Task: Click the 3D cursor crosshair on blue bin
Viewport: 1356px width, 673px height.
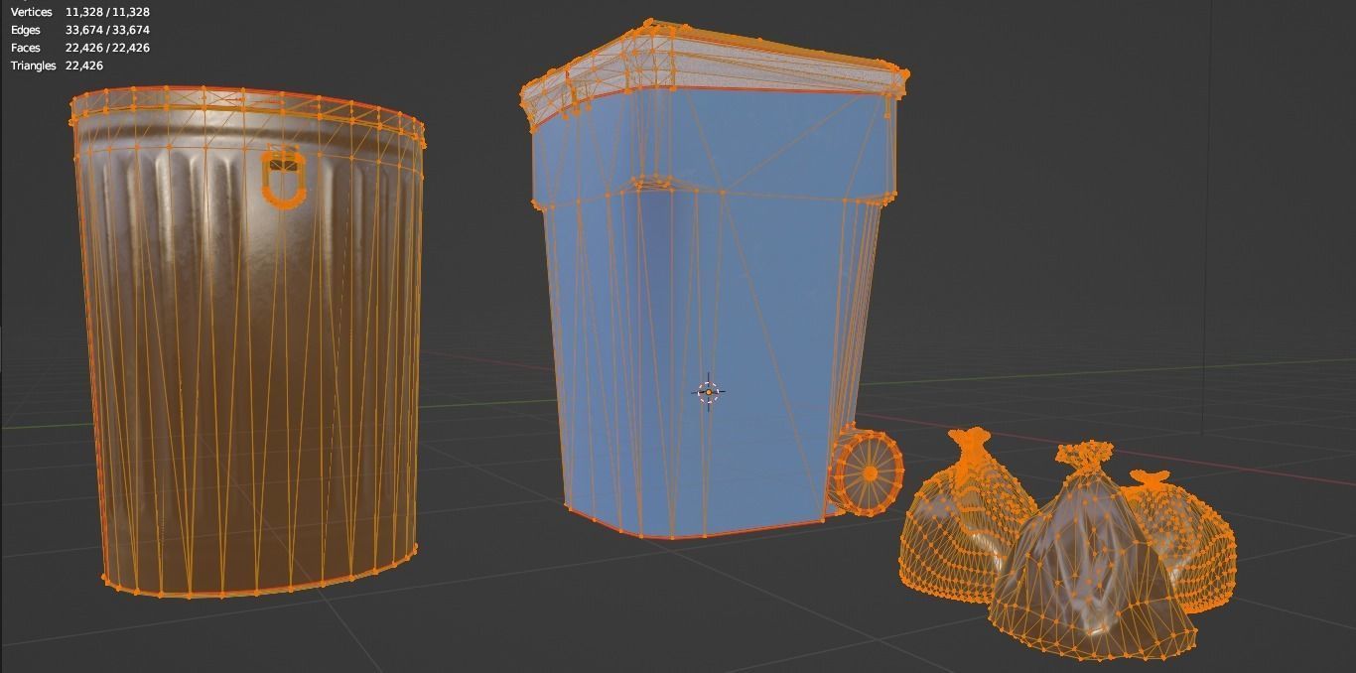Action: point(709,392)
